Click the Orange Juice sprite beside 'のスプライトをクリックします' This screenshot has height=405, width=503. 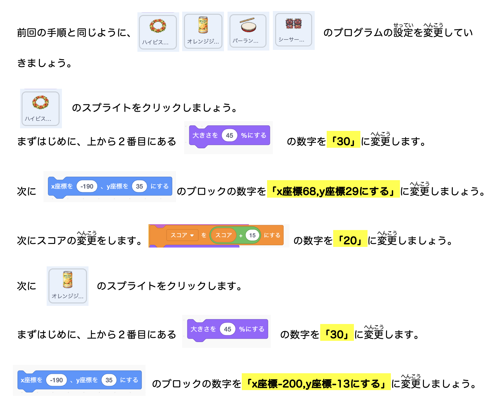click(x=67, y=286)
